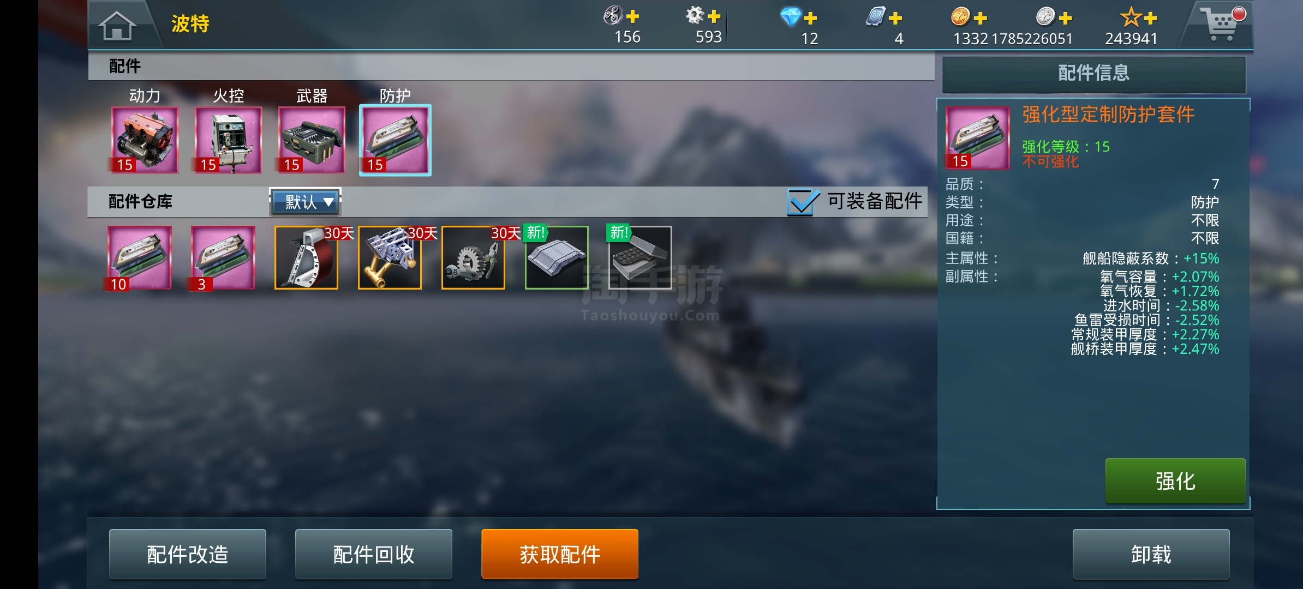Screen dimensions: 1303x589
Task: Open 配件改造 accessory modification
Action: pyautogui.click(x=187, y=554)
